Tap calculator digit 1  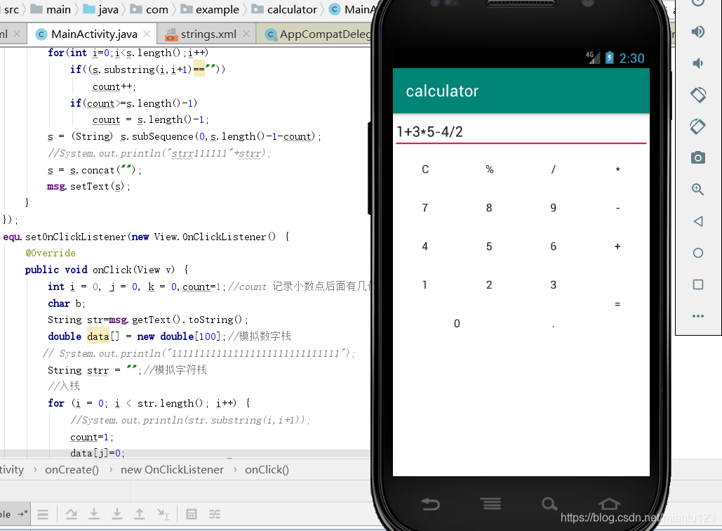click(x=425, y=285)
